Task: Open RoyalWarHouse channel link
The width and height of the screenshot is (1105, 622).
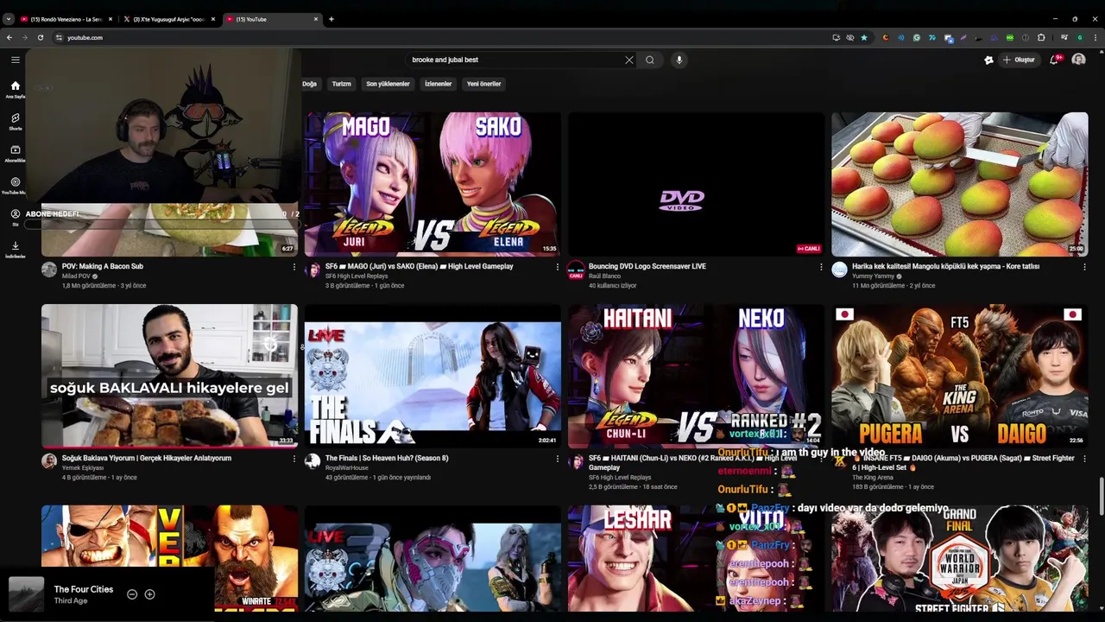Action: [x=347, y=467]
